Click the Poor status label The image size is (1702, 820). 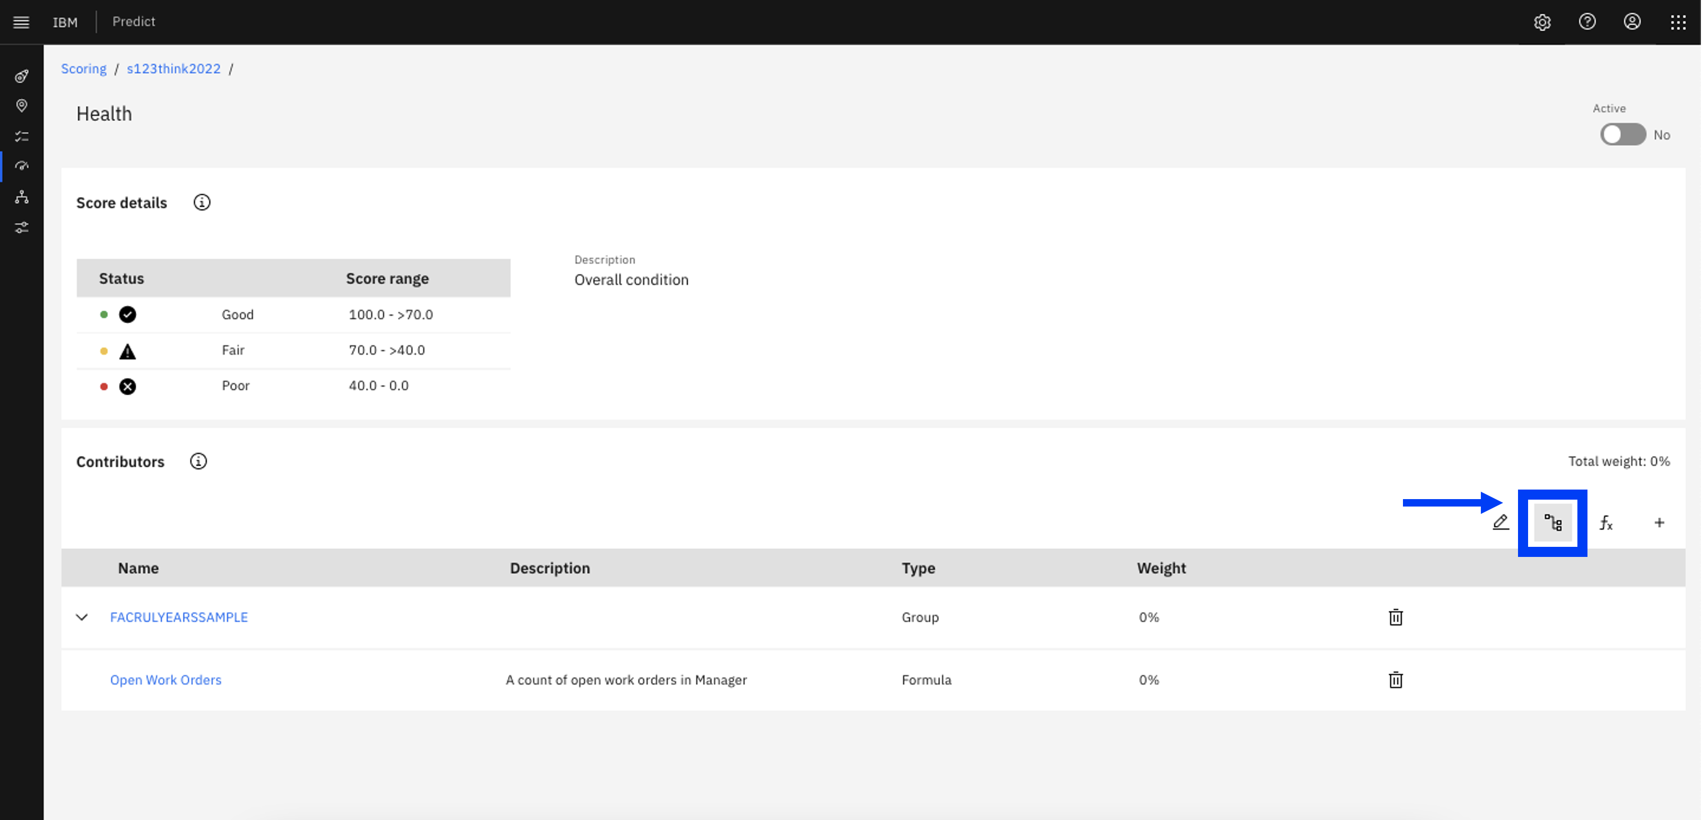click(x=236, y=386)
